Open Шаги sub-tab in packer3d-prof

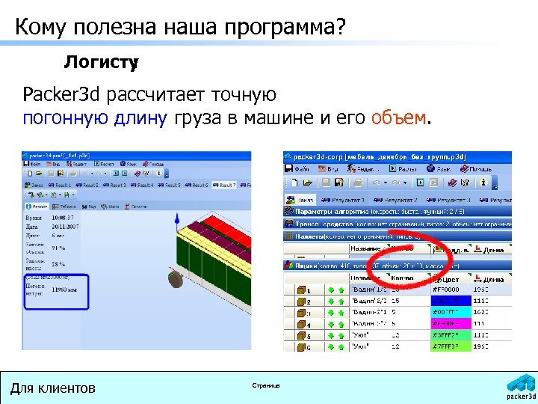(x=110, y=206)
